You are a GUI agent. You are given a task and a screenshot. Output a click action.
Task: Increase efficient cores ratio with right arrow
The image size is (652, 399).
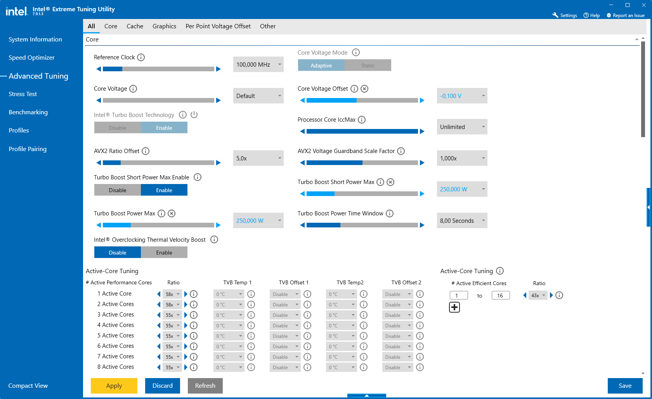click(x=551, y=295)
